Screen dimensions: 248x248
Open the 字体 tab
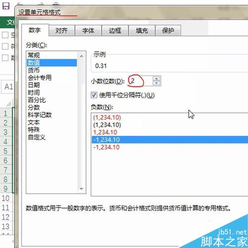point(88,31)
